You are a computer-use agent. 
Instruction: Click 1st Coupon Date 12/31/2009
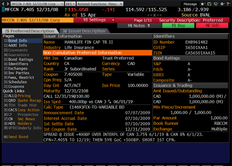tap(138, 129)
